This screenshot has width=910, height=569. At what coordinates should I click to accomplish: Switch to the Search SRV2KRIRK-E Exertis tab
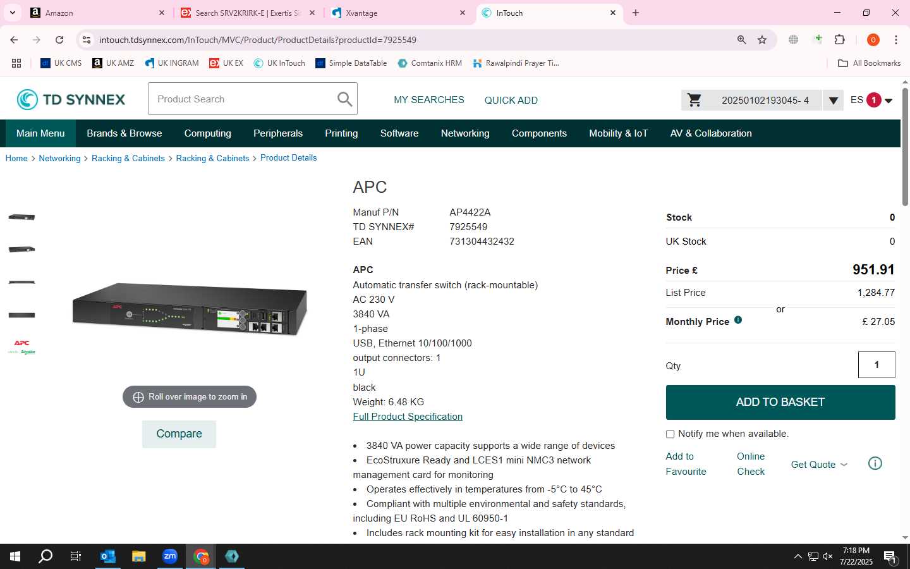246,13
